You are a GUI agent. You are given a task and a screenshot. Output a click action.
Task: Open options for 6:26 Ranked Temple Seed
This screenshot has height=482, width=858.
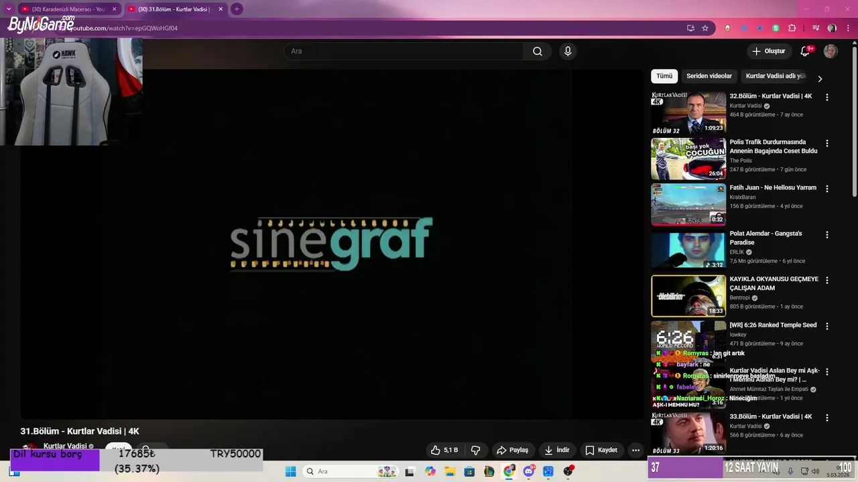pos(826,326)
